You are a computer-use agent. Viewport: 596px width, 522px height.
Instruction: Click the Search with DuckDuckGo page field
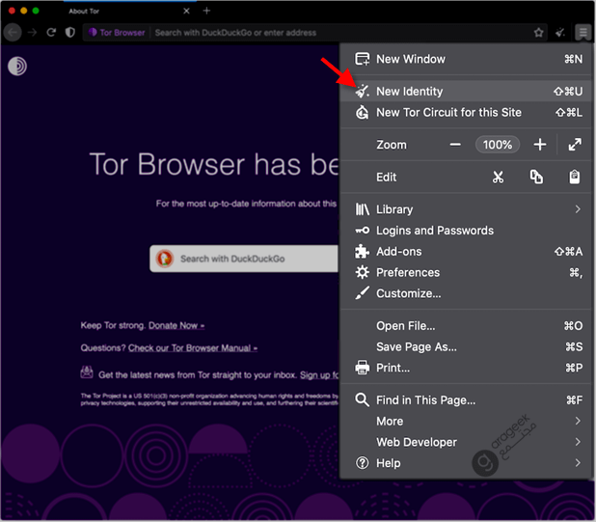coord(244,259)
